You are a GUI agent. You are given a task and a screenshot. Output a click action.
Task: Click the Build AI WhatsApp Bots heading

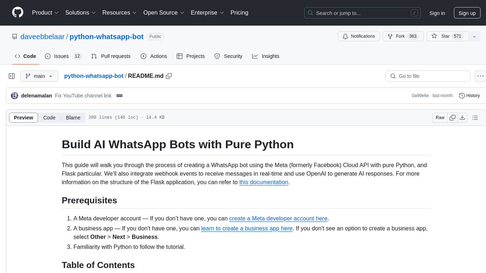[178, 144]
